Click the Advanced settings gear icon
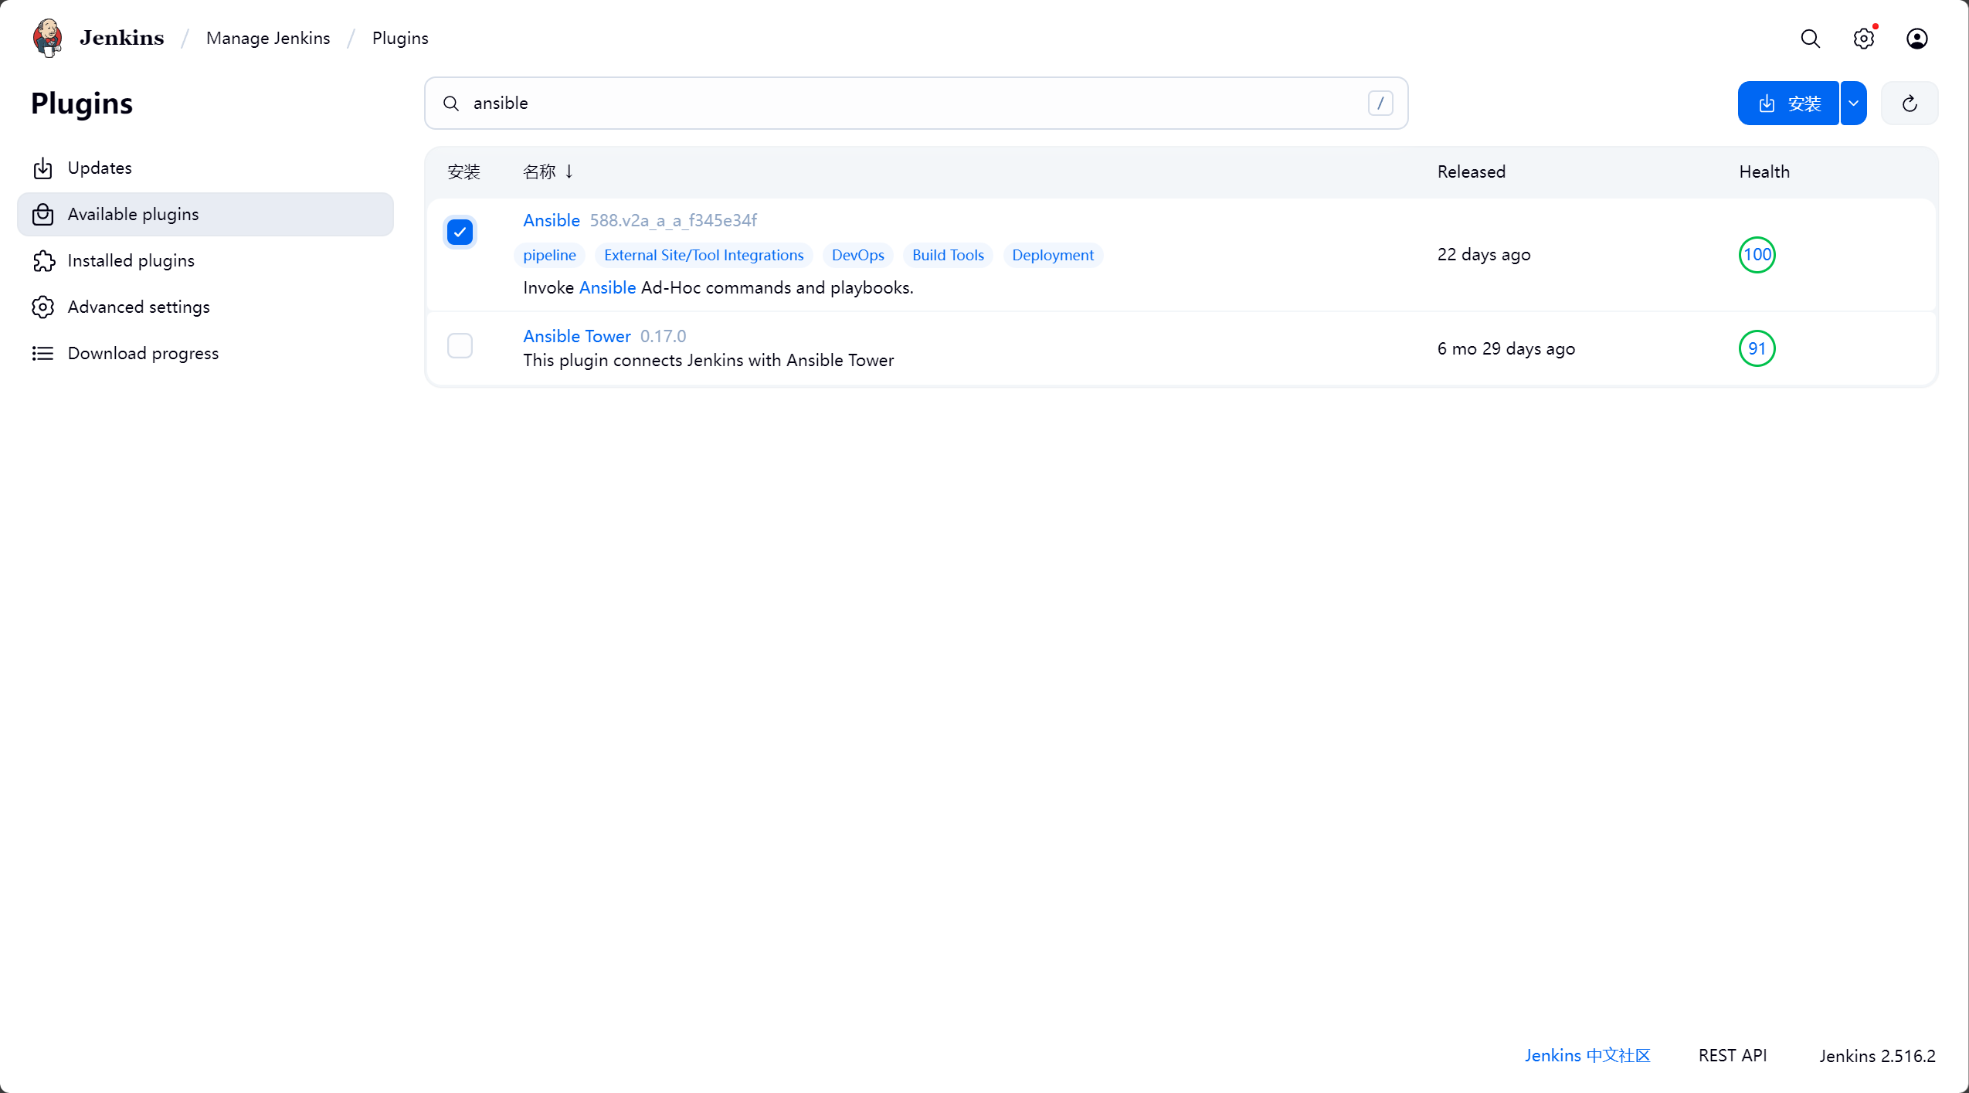The width and height of the screenshot is (1969, 1093). click(x=43, y=307)
